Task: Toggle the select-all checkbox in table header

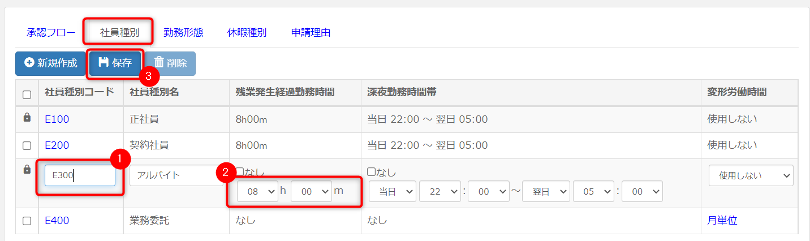Action: (27, 95)
